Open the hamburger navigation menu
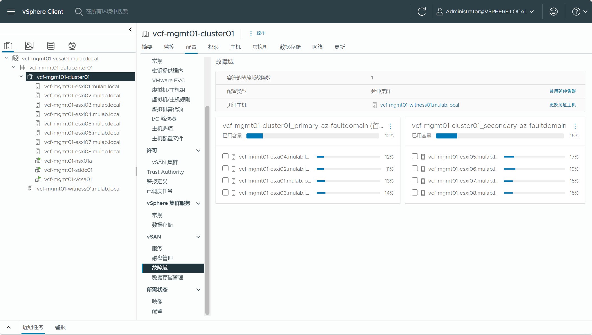The height and width of the screenshot is (335, 592). point(11,12)
